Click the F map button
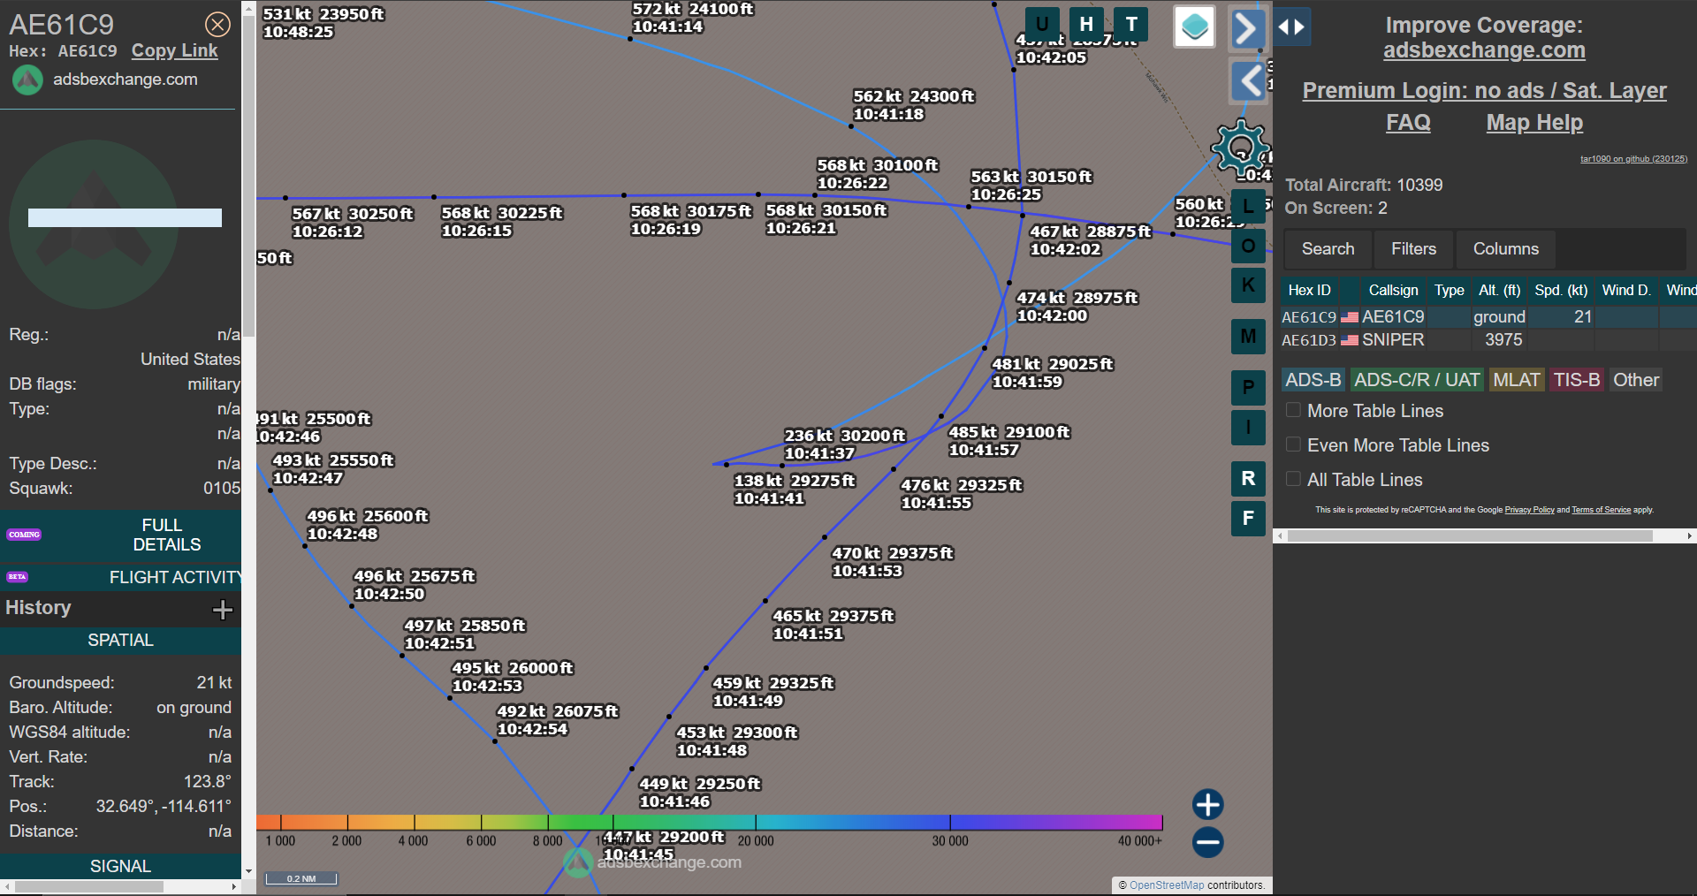This screenshot has height=896, width=1697. [x=1248, y=519]
